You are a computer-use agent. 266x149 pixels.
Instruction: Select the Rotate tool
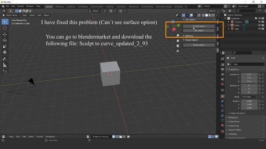point(5,41)
